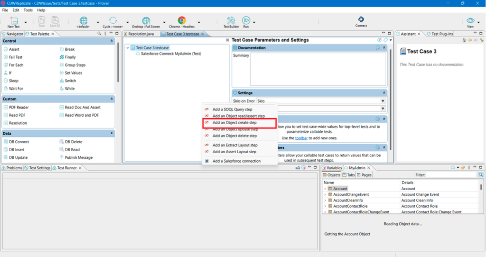Select the Finally palette item
486x257 pixels.
pyautogui.click(x=67, y=57)
